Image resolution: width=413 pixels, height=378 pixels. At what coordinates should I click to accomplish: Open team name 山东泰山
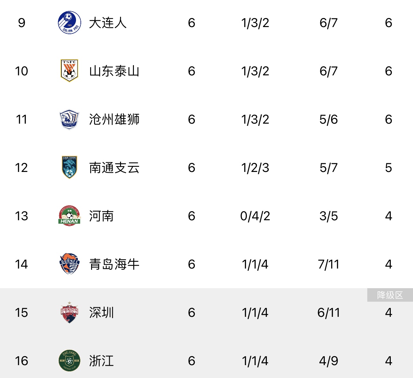pos(114,71)
